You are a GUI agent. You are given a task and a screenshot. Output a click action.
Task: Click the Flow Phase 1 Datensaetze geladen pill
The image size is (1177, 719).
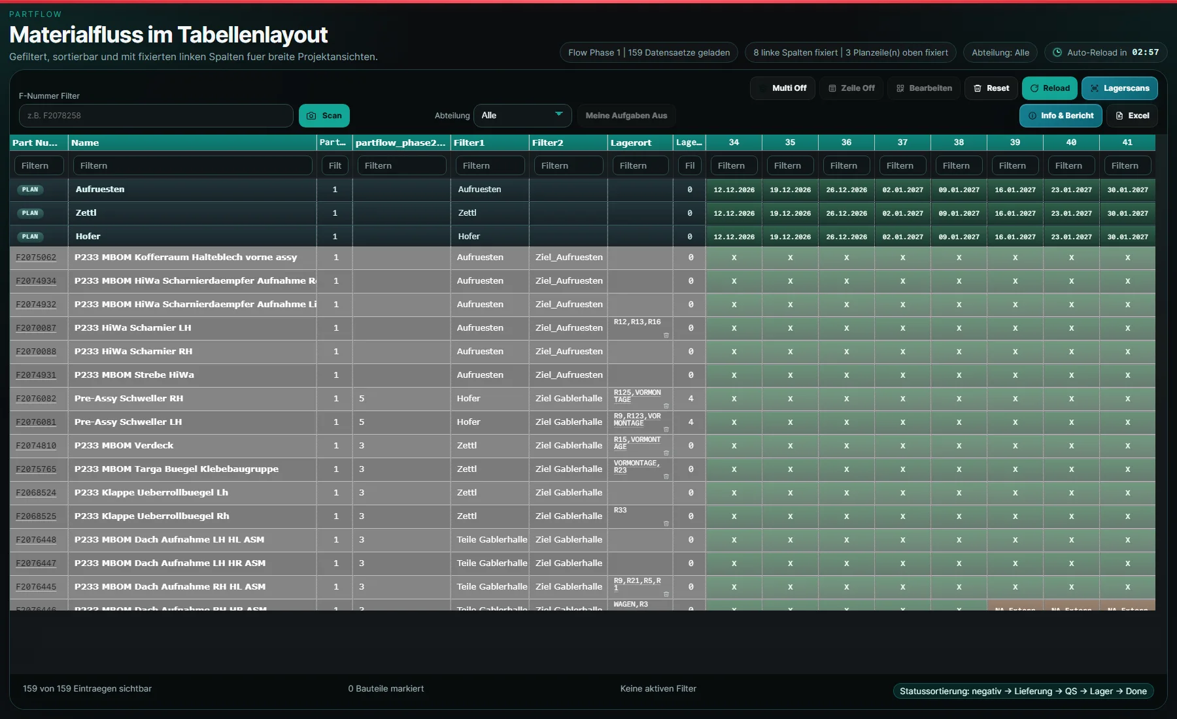(649, 52)
